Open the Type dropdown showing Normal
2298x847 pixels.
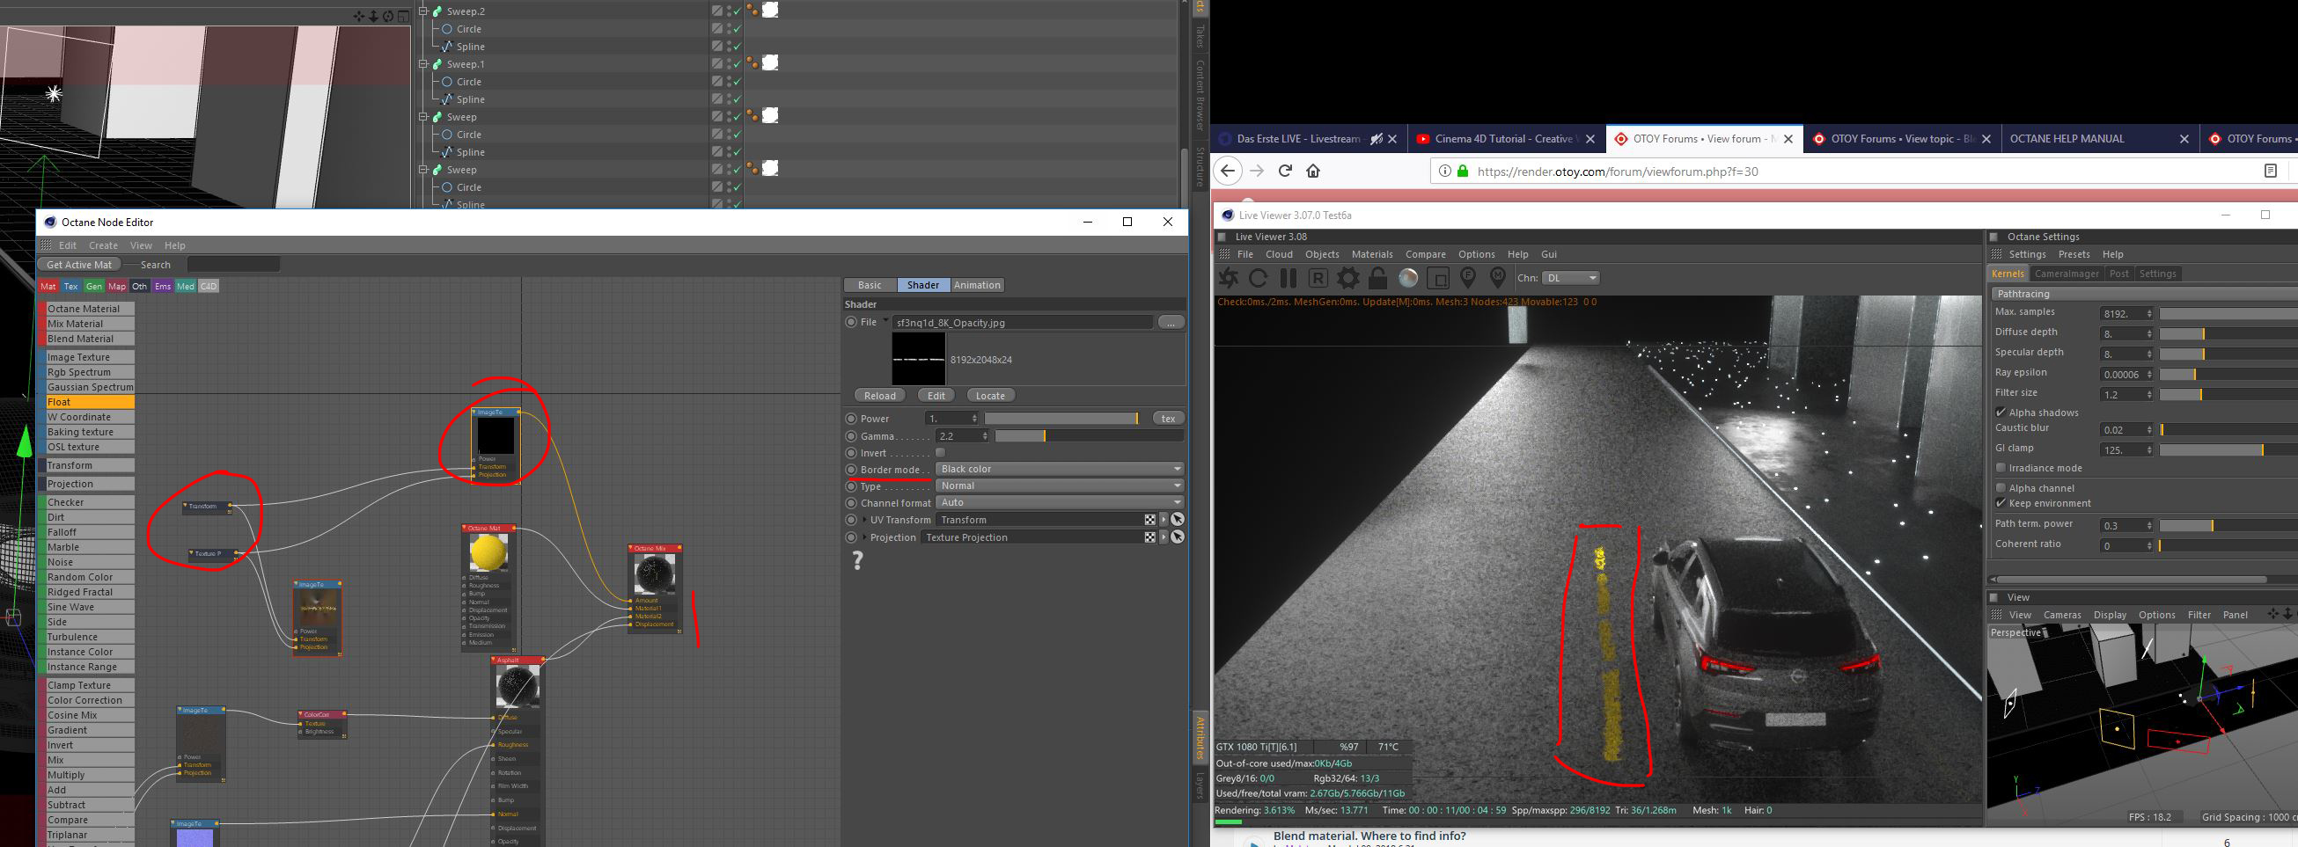[x=1060, y=486]
